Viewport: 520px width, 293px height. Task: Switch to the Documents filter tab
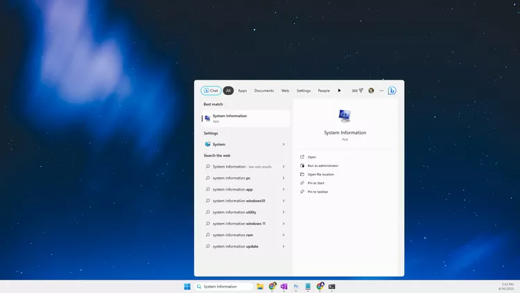coord(264,91)
